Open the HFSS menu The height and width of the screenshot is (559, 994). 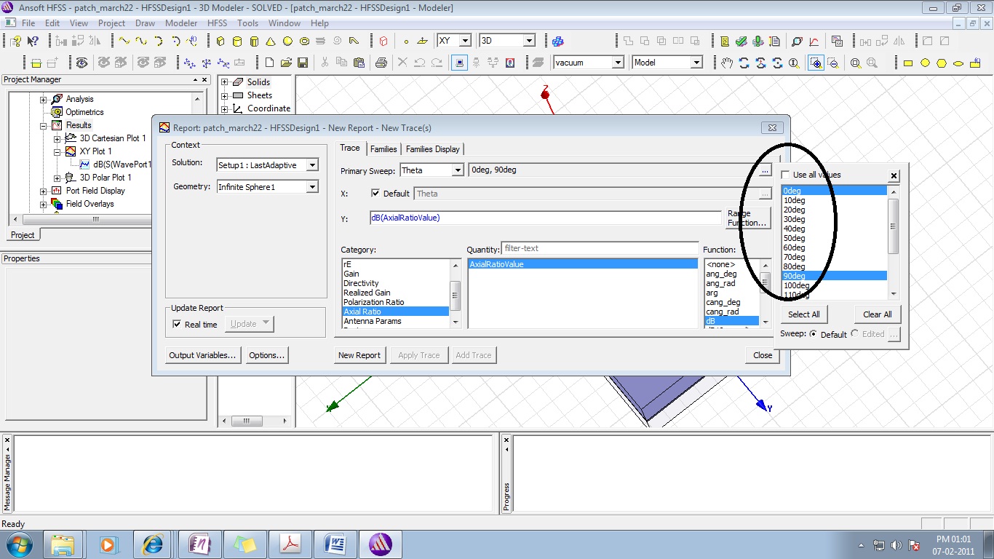click(217, 23)
